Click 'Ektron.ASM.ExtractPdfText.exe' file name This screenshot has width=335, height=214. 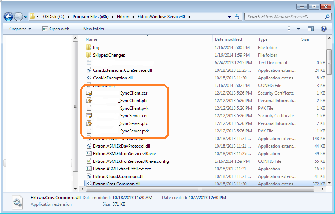122,169
